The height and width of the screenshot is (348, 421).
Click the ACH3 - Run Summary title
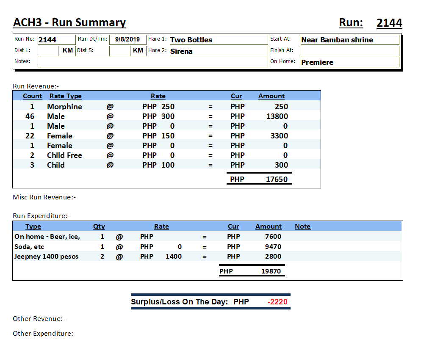[x=69, y=22]
